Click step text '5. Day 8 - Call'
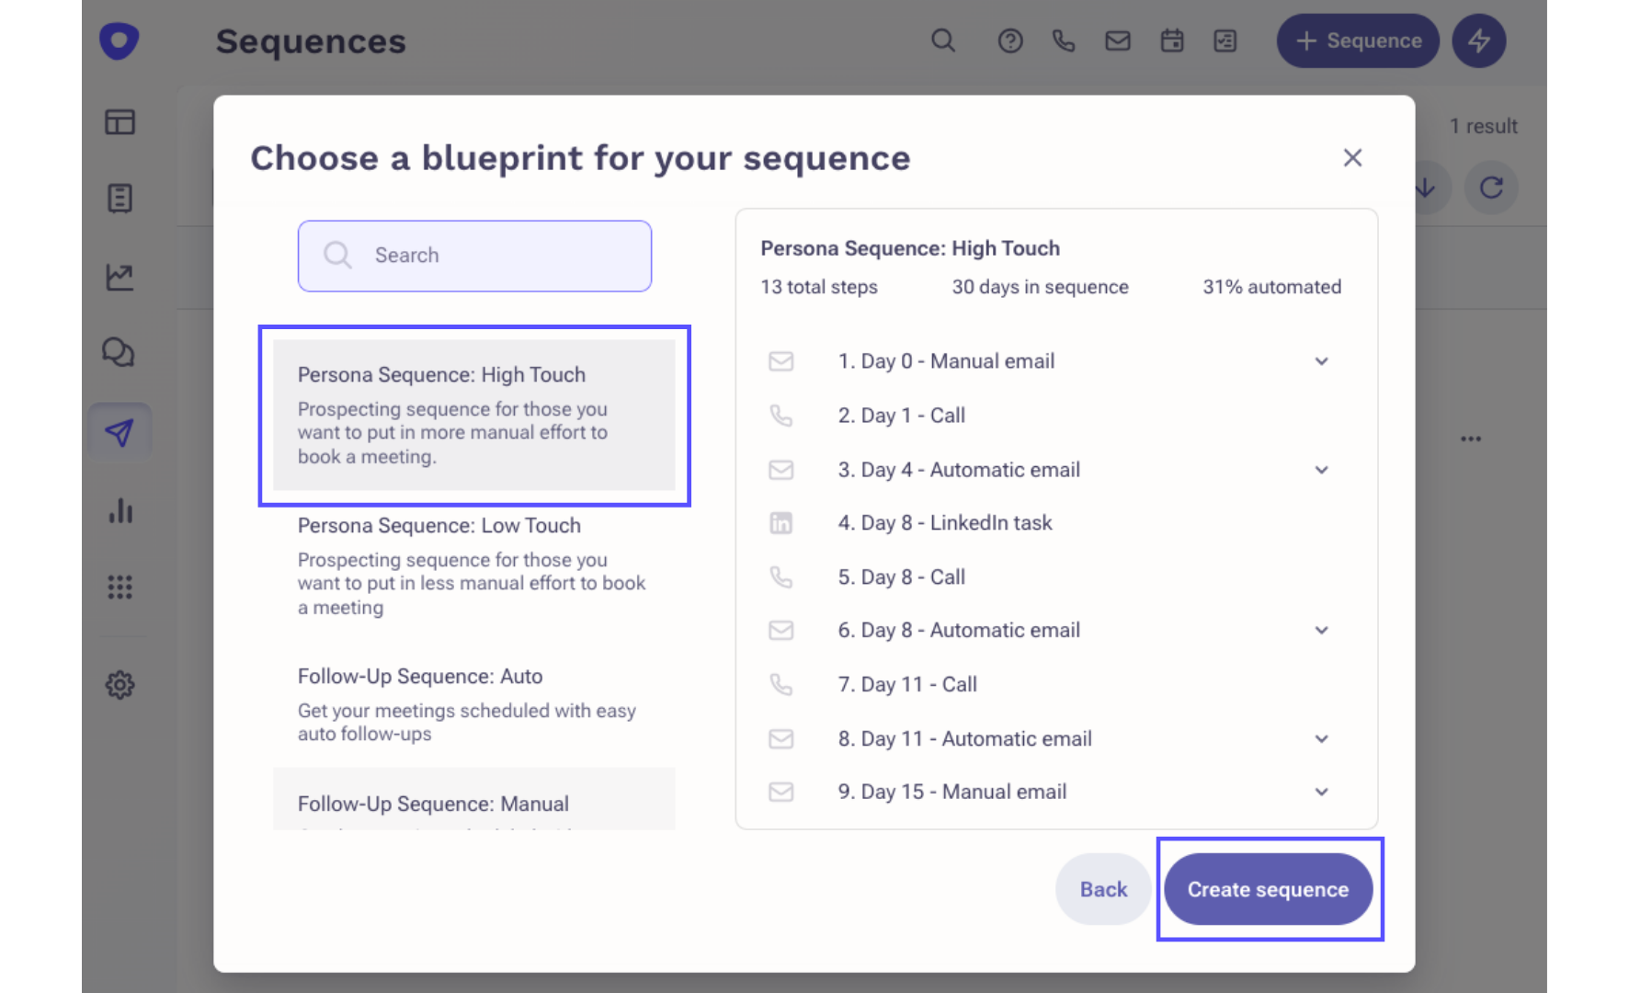1629x993 pixels. click(901, 577)
